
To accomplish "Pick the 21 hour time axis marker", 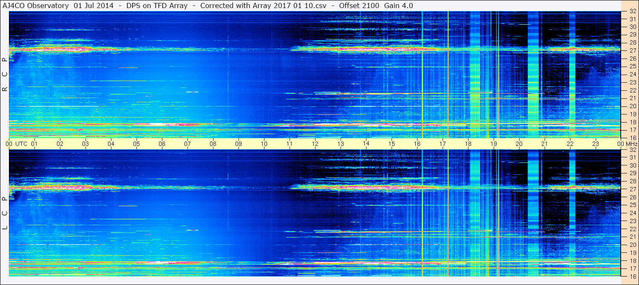I will (x=545, y=144).
